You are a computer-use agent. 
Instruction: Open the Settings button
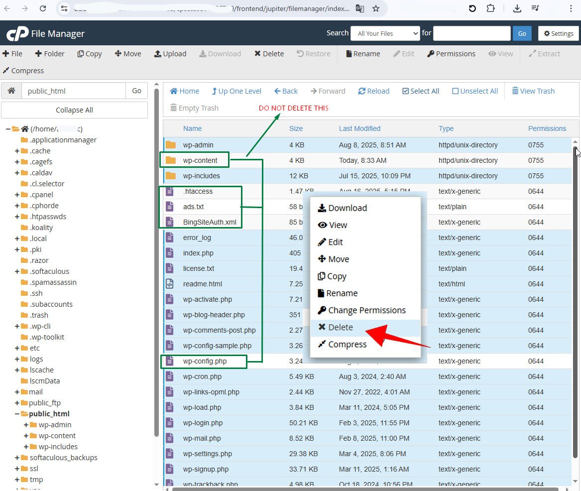(558, 33)
